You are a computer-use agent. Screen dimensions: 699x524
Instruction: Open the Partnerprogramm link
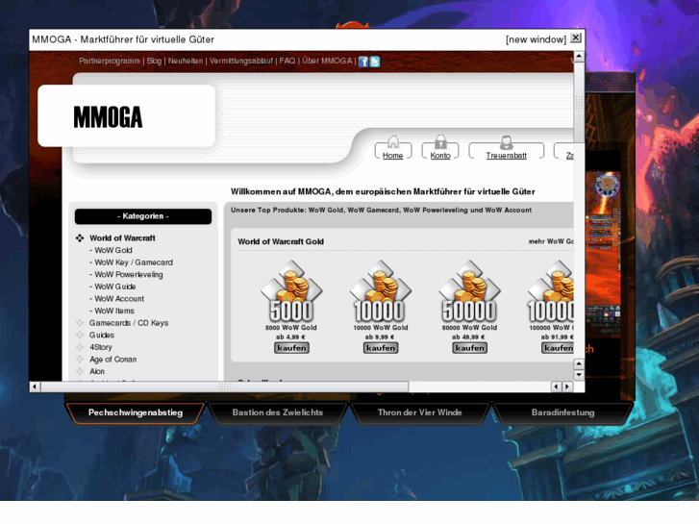[110, 61]
